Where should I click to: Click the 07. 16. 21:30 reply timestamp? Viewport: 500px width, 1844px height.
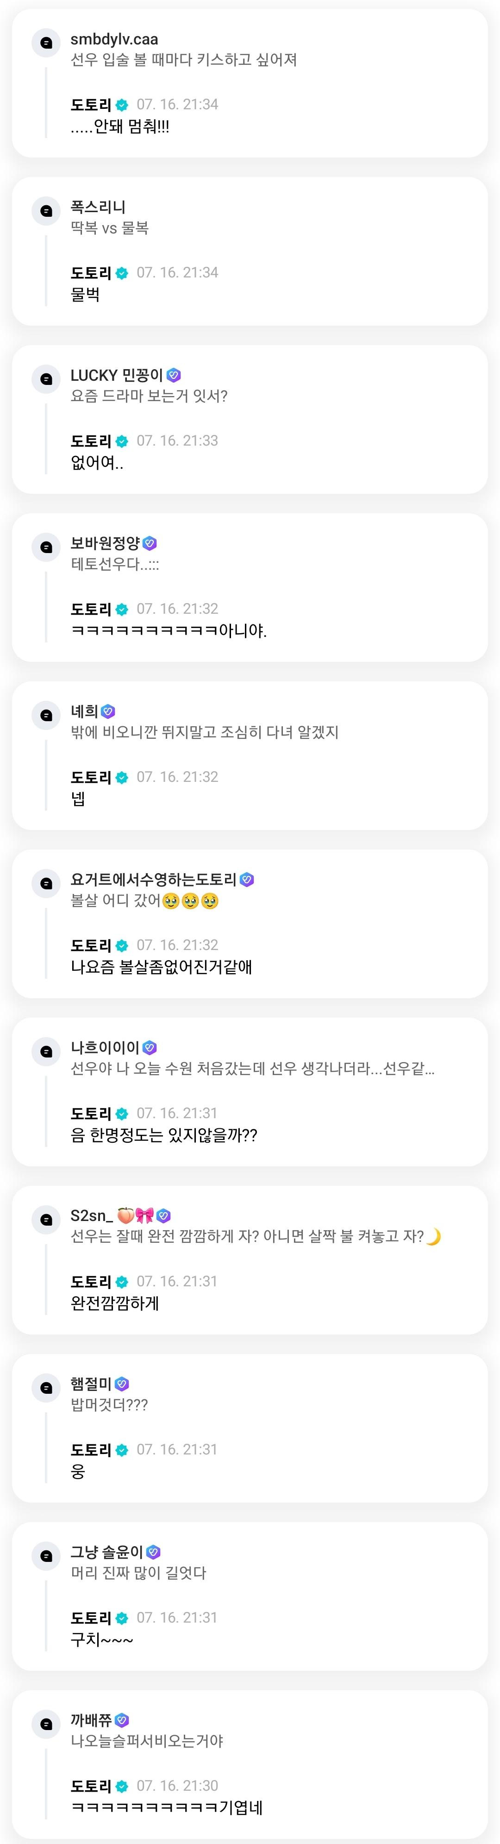click(177, 1785)
